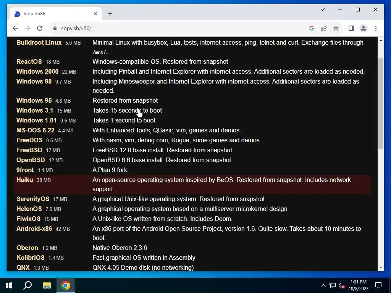Launch 9front

[25, 170]
